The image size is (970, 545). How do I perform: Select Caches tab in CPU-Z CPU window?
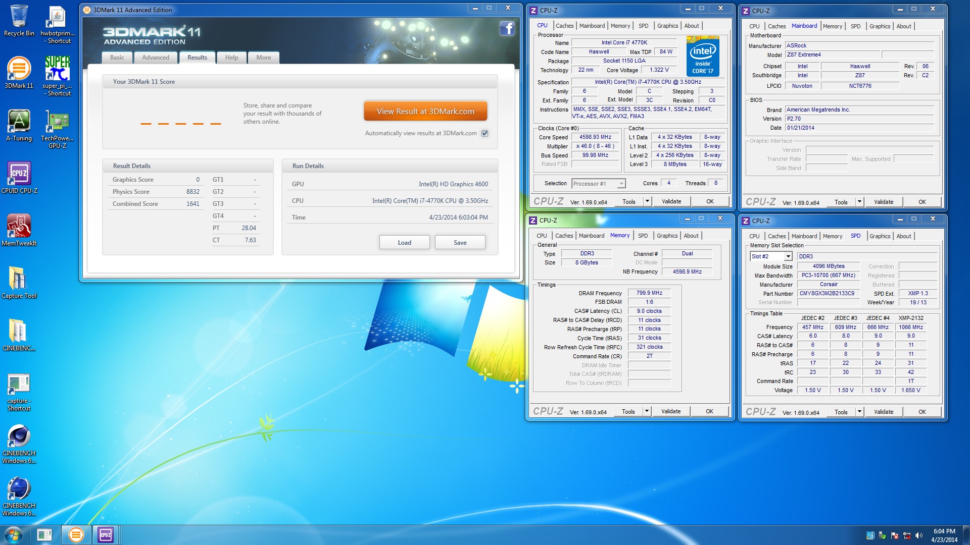[x=564, y=26]
